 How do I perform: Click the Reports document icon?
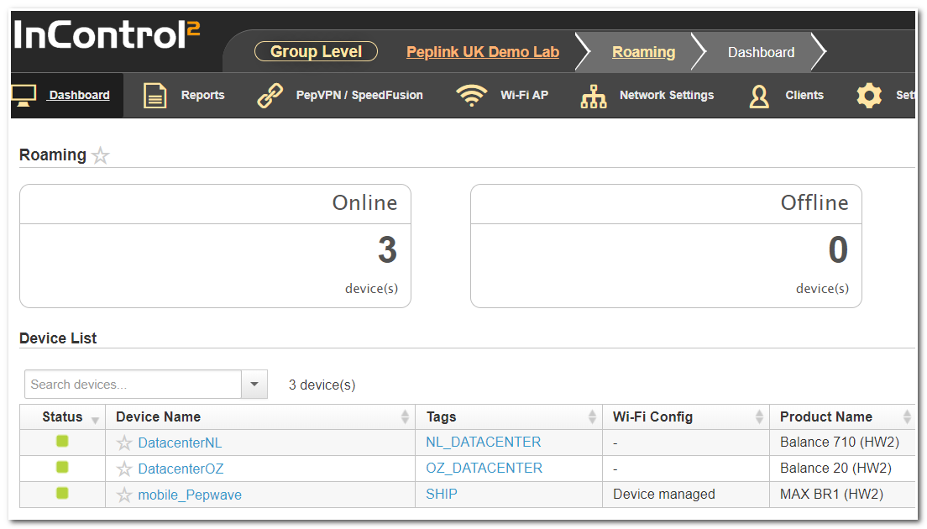click(154, 96)
